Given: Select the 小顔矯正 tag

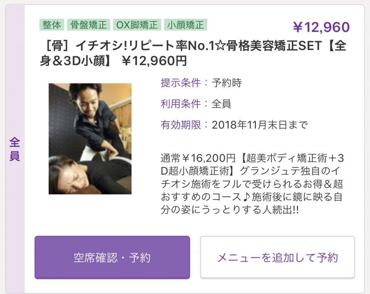Looking at the screenshot, I should coord(185,25).
